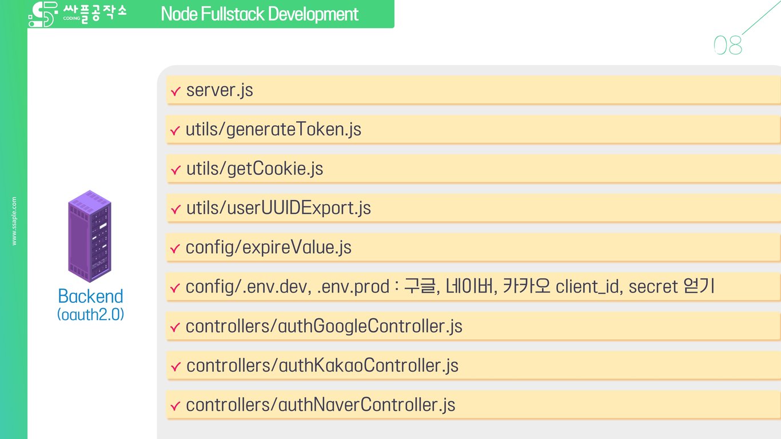Click the Ssaple coding logo icon
781x439 pixels.
[43, 14]
